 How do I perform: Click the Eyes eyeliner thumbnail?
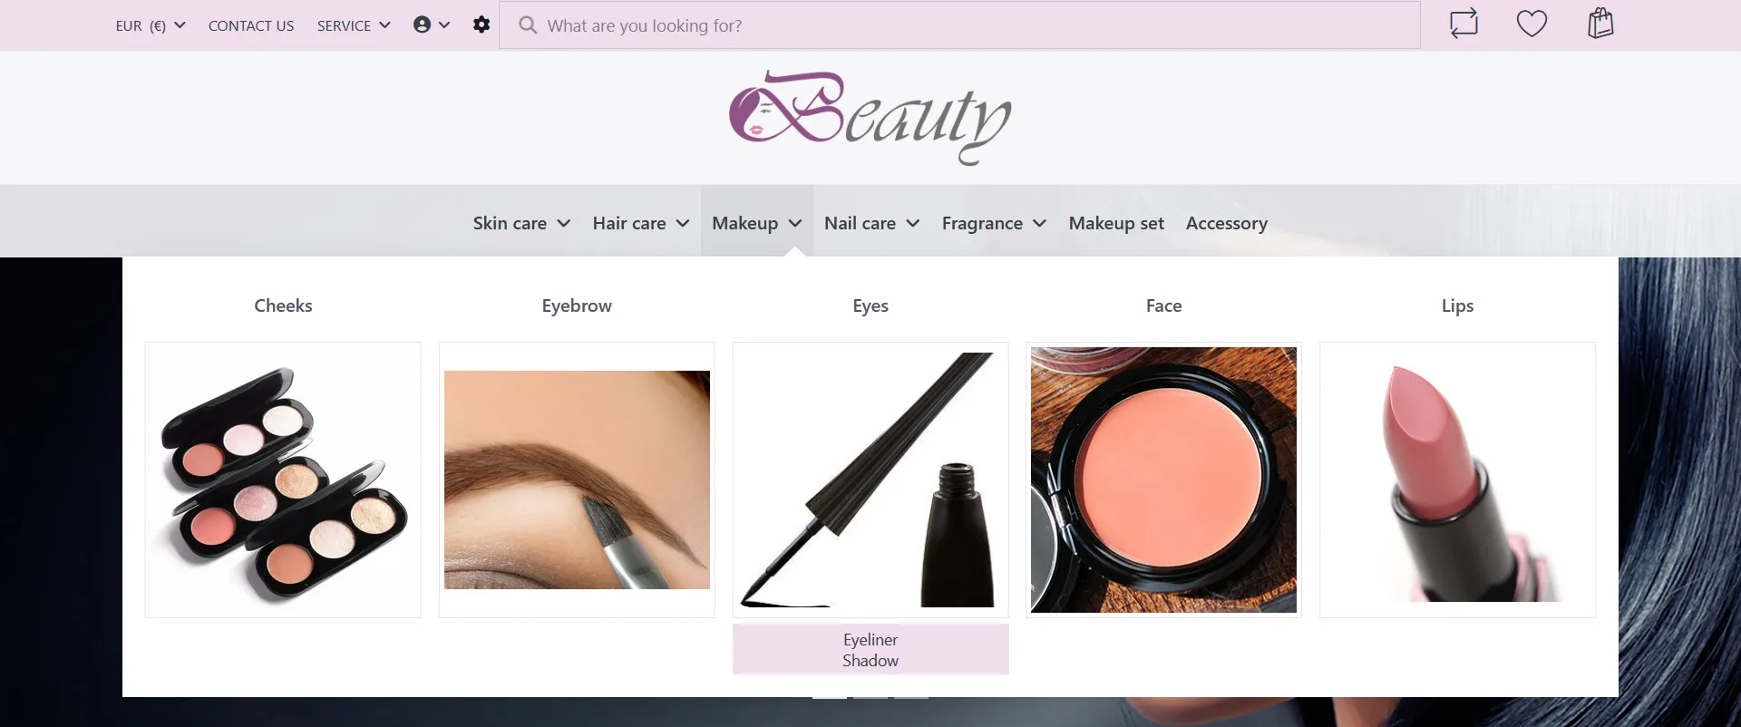pos(870,480)
